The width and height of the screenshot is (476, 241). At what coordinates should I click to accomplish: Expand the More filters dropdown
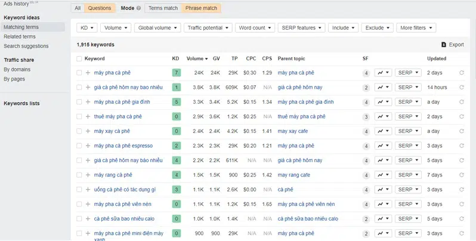[x=416, y=27]
